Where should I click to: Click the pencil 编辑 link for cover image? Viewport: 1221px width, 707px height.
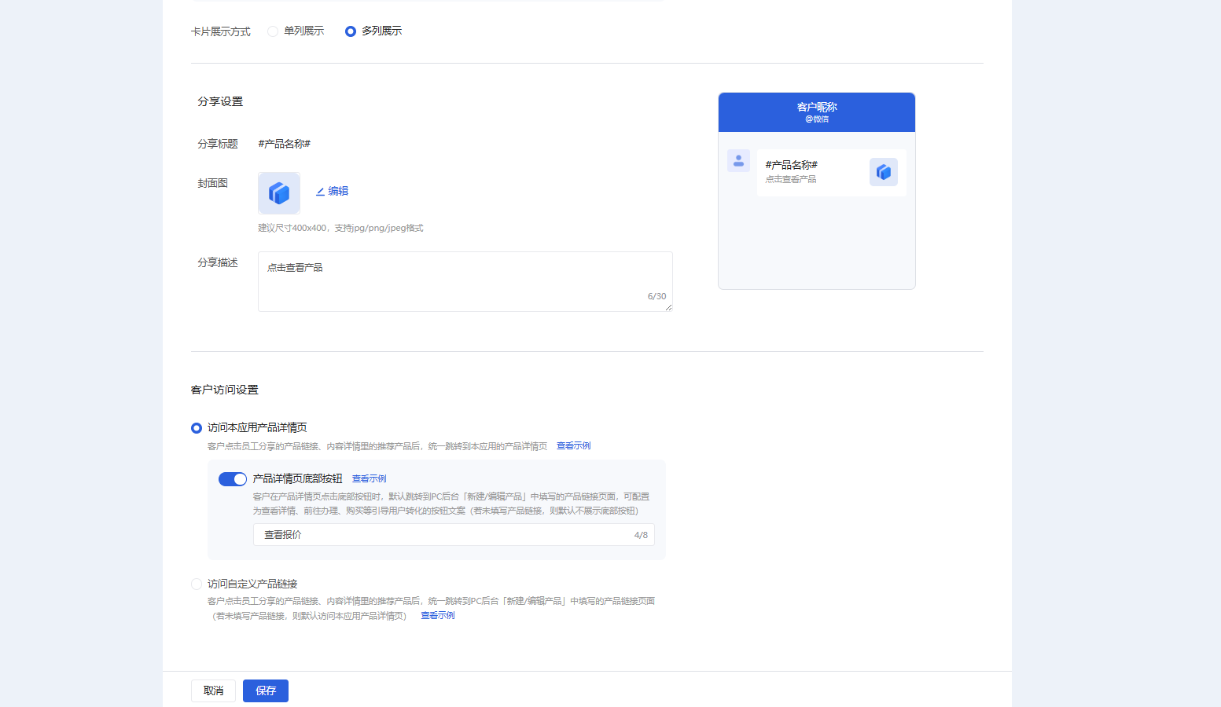[332, 191]
